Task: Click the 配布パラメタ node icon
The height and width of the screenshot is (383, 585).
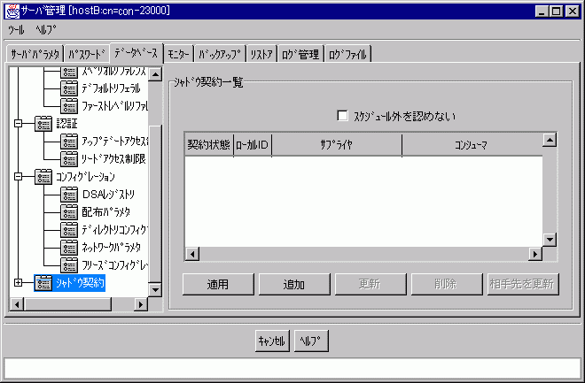Action: tap(69, 212)
